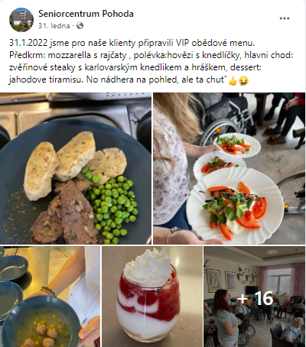Click the tongue-out face emoji
This screenshot has width=306, height=347.
(244, 81)
